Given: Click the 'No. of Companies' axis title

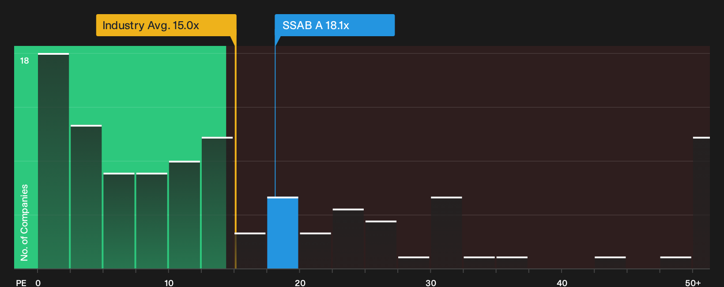Looking at the screenshot, I should tap(24, 223).
